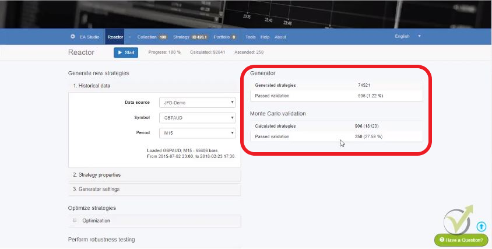Screen dimensions: 492x249
Task: Open the Symbol dropdown showing GBPAUD
Action: 196,118
